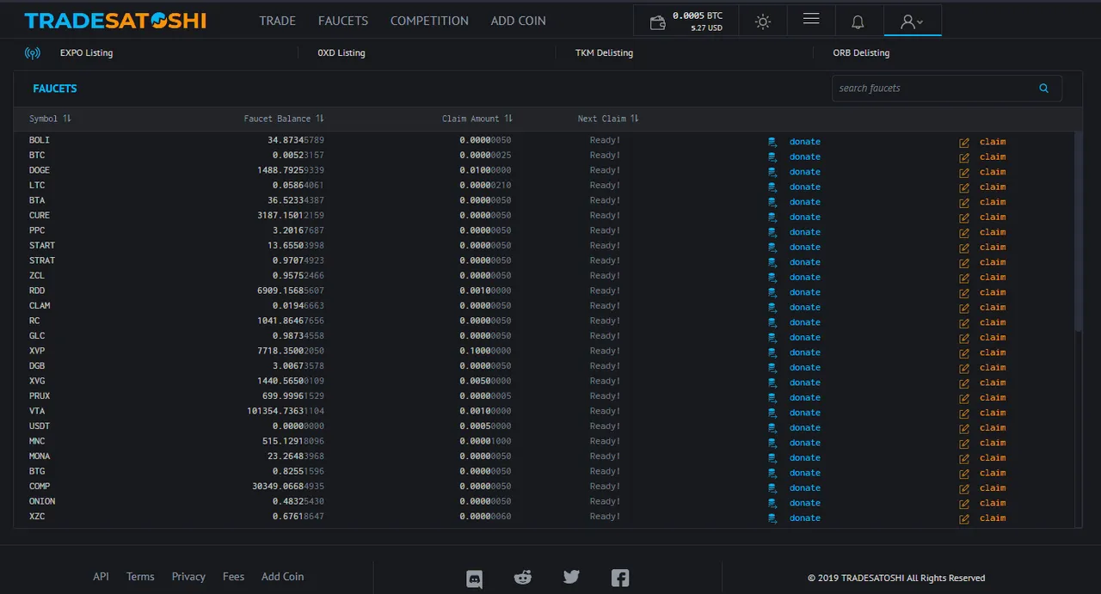The image size is (1101, 594).
Task: Open the hamburger menu icon
Action: (x=811, y=19)
